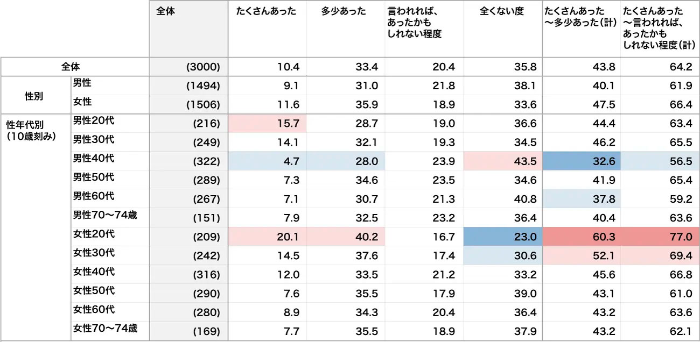Select the dark blue 23.0 cell
Viewport: 700px width, 342px height.
click(503, 237)
